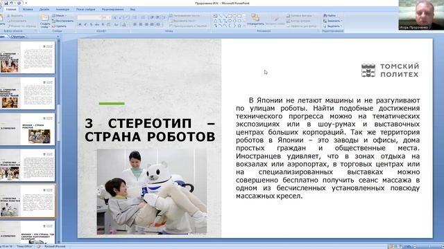Open the character spacing menu
This screenshot has height=249, width=444.
pyautogui.click(x=109, y=25)
